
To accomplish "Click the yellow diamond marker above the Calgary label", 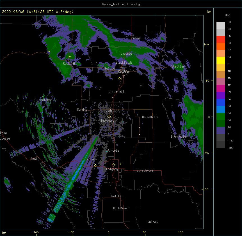I will click(x=114, y=165).
